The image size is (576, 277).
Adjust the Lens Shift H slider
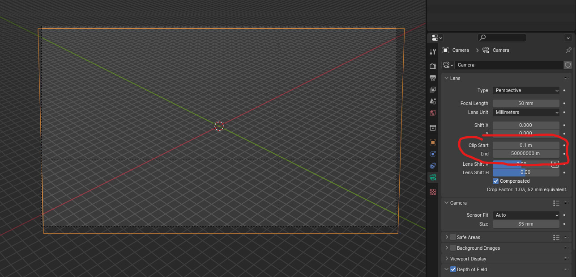526,172
